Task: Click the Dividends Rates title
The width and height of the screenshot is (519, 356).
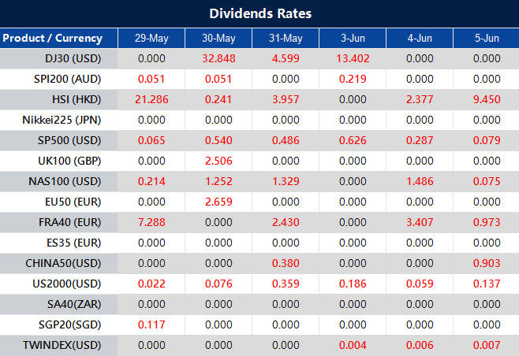Action: [259, 13]
